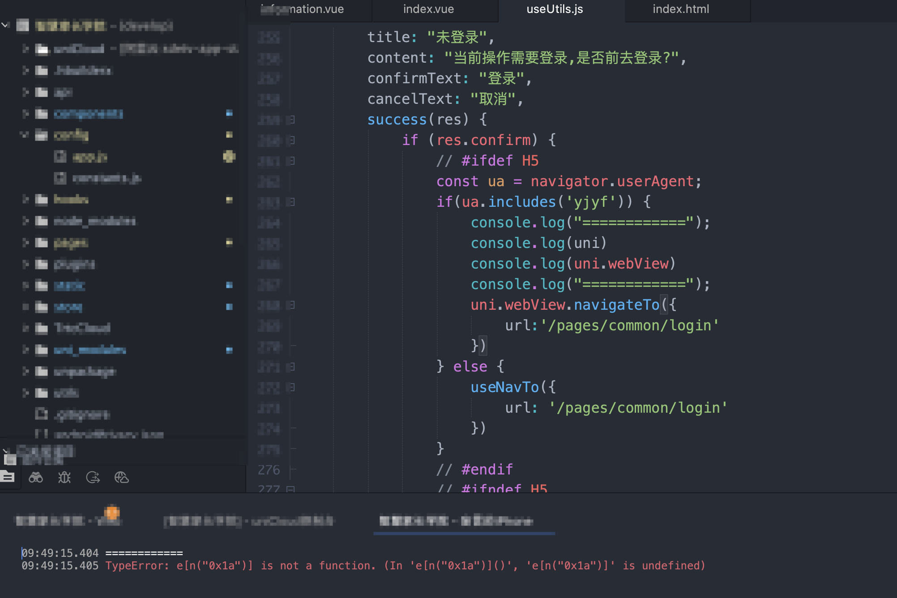897x598 pixels.
Task: Select the underlined active console tab
Action: [457, 521]
